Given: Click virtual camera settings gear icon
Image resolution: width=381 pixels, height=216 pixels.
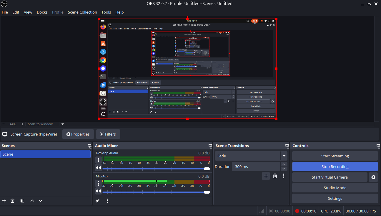Looking at the screenshot, I should coord(373,177).
